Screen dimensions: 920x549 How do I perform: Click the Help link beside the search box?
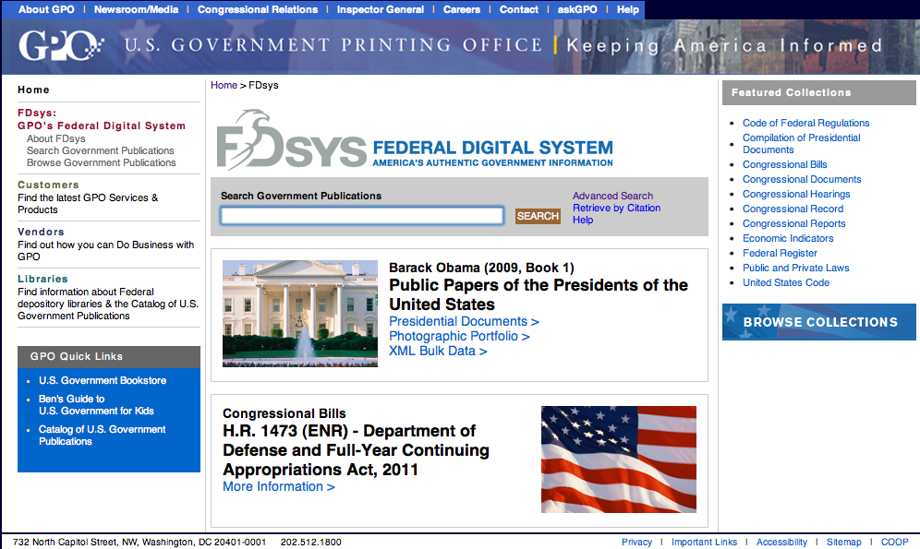[583, 220]
